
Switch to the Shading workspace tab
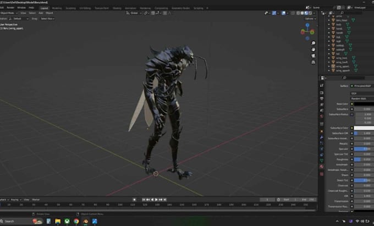point(117,8)
